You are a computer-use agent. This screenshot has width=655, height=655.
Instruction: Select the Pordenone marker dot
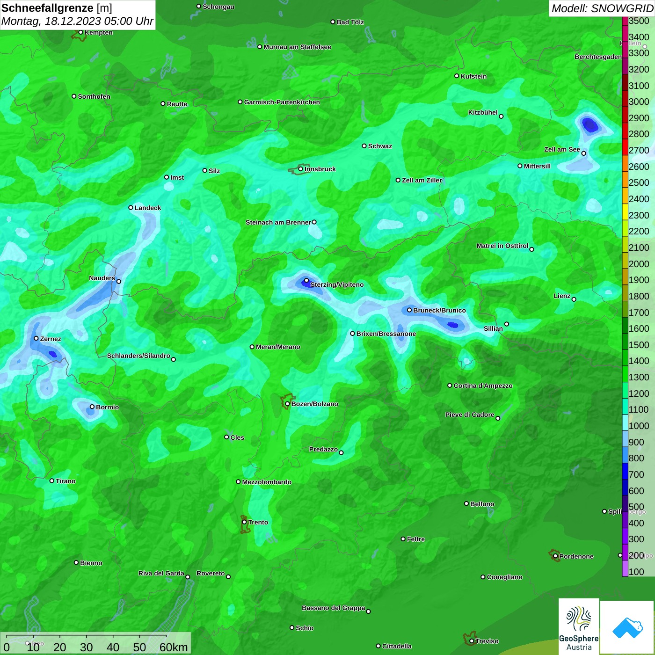click(x=555, y=556)
